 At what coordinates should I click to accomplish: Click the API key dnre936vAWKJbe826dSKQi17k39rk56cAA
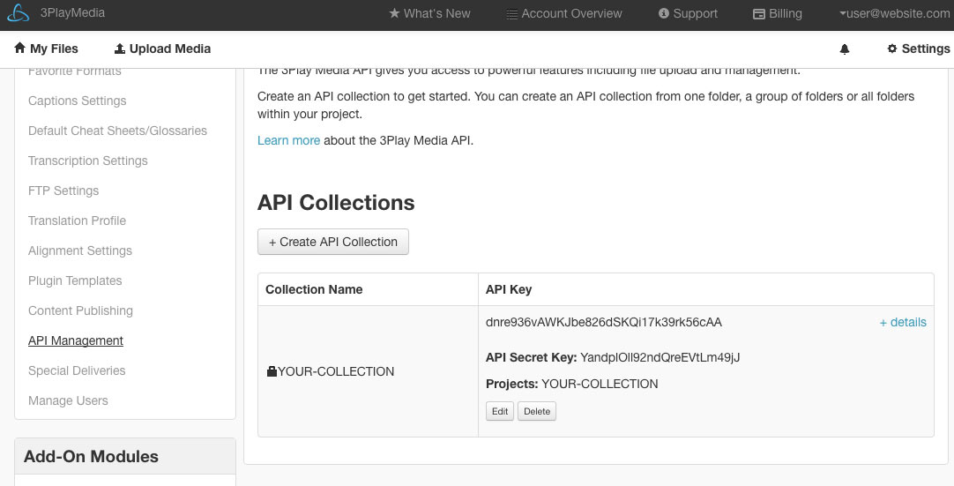tap(604, 322)
